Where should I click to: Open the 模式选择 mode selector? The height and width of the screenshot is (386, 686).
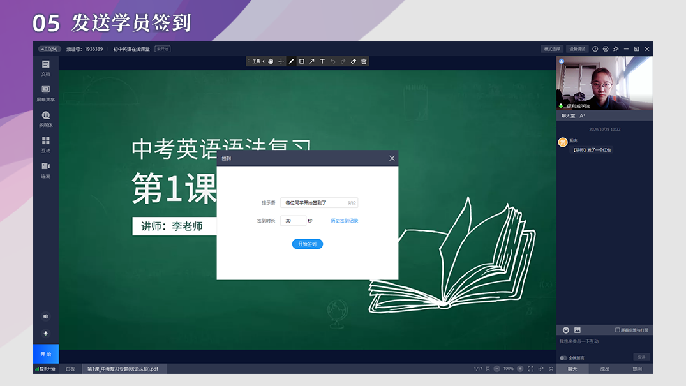(x=551, y=49)
